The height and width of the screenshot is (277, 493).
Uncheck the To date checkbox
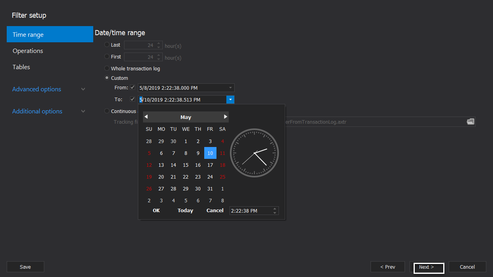[x=132, y=99]
